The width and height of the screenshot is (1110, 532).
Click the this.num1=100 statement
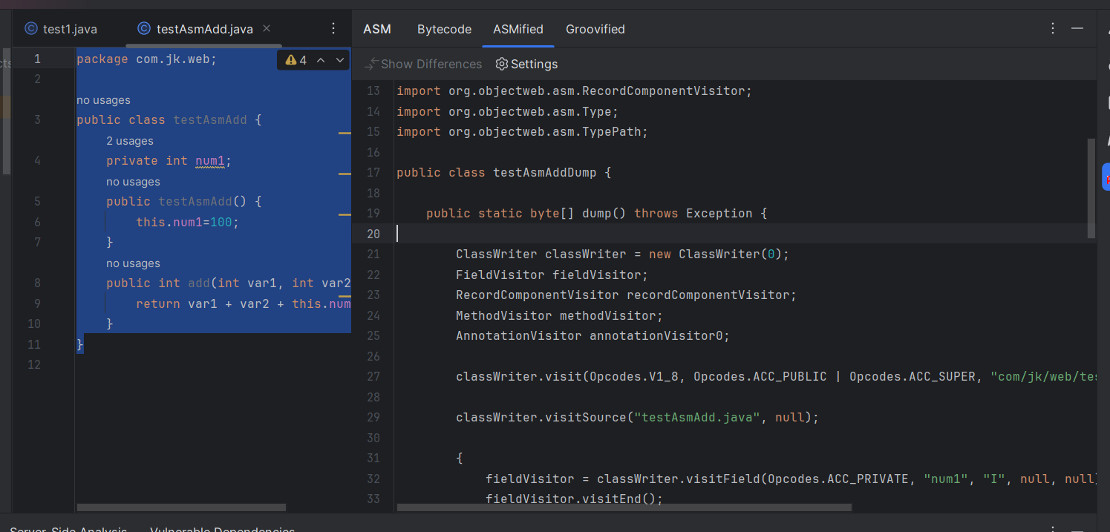tap(188, 222)
